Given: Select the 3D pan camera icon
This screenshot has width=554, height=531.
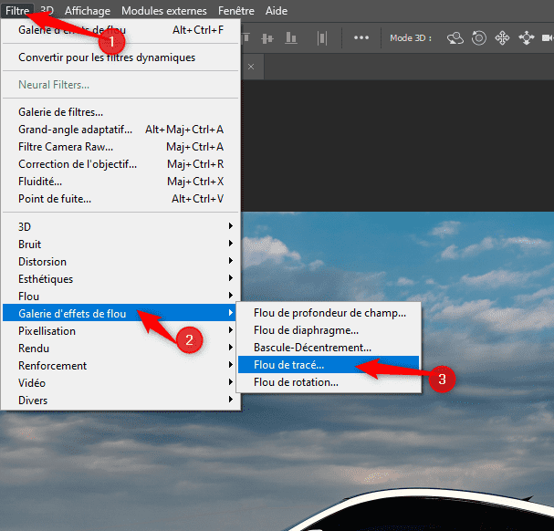Looking at the screenshot, I should click(x=502, y=37).
